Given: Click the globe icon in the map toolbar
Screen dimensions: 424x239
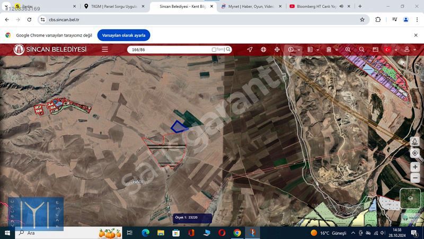Looking at the screenshot, I should click(x=263, y=49).
